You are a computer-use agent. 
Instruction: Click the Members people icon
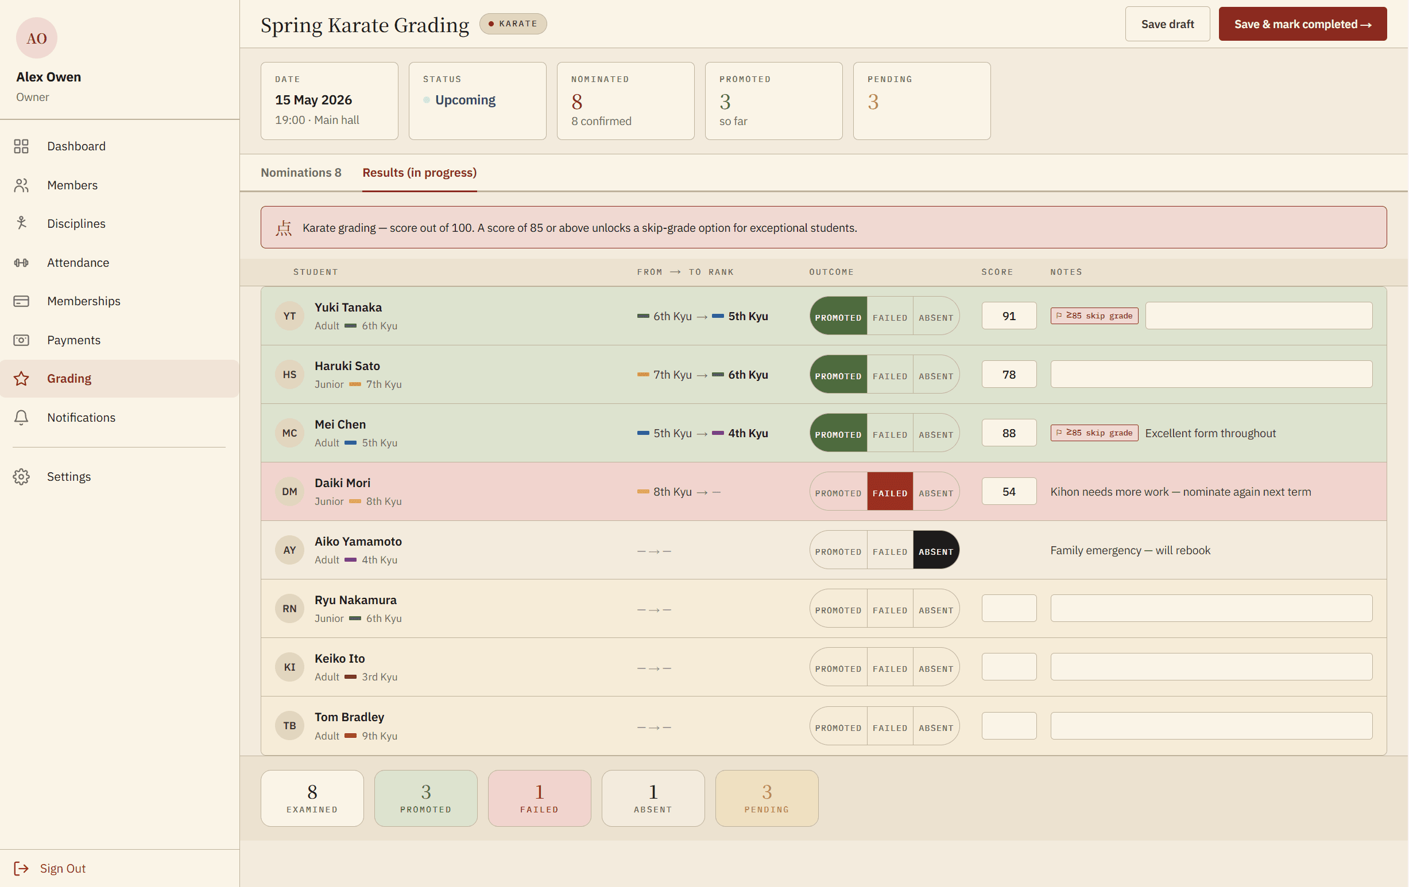pyautogui.click(x=21, y=185)
